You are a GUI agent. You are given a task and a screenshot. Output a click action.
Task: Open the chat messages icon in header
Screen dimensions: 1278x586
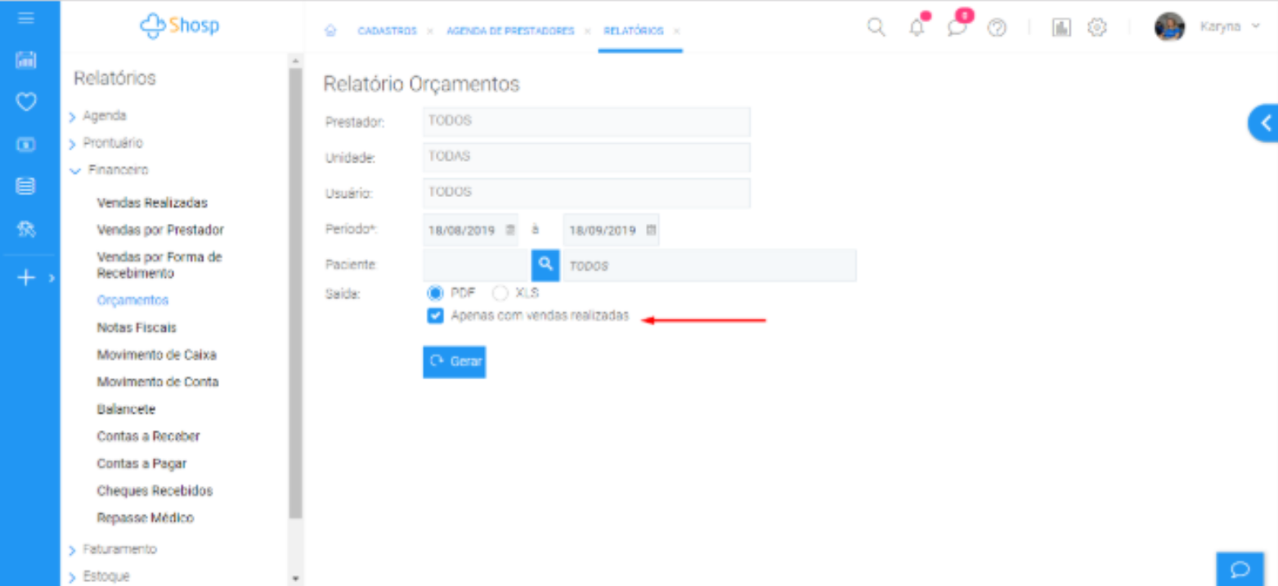click(957, 27)
